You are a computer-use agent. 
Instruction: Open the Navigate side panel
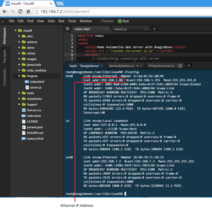[x=5, y=56]
